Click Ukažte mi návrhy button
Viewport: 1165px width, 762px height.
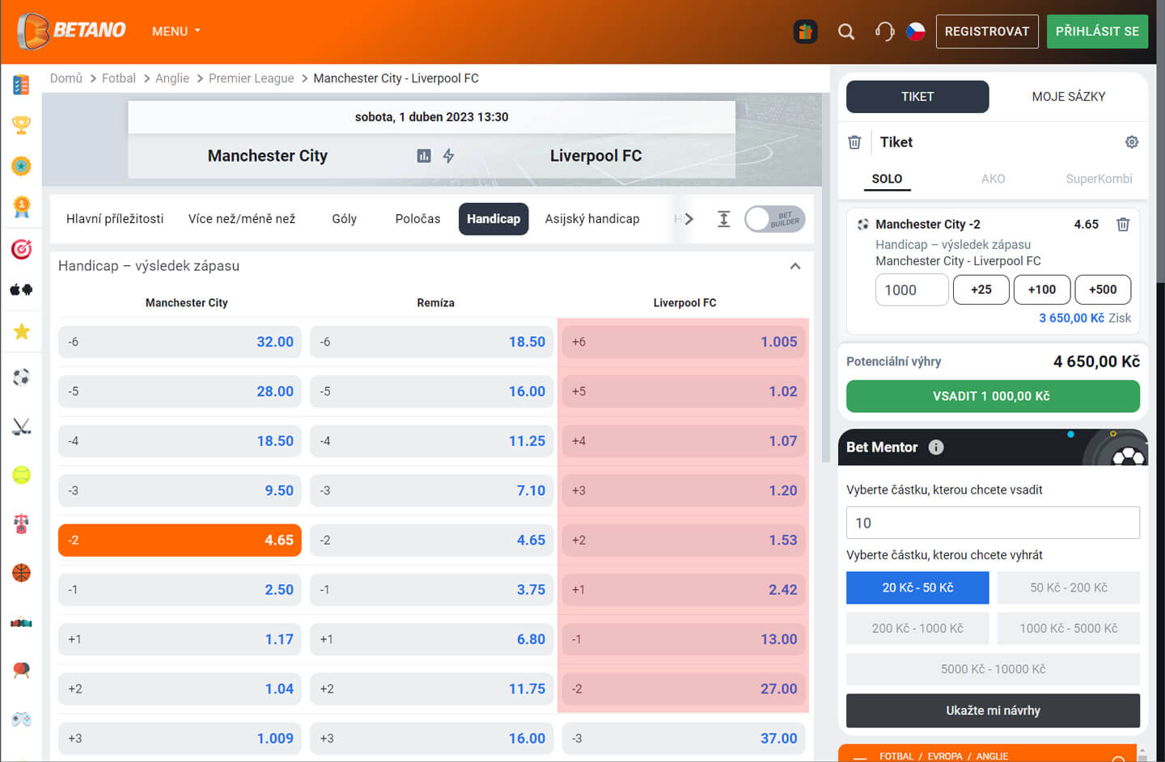coord(993,711)
